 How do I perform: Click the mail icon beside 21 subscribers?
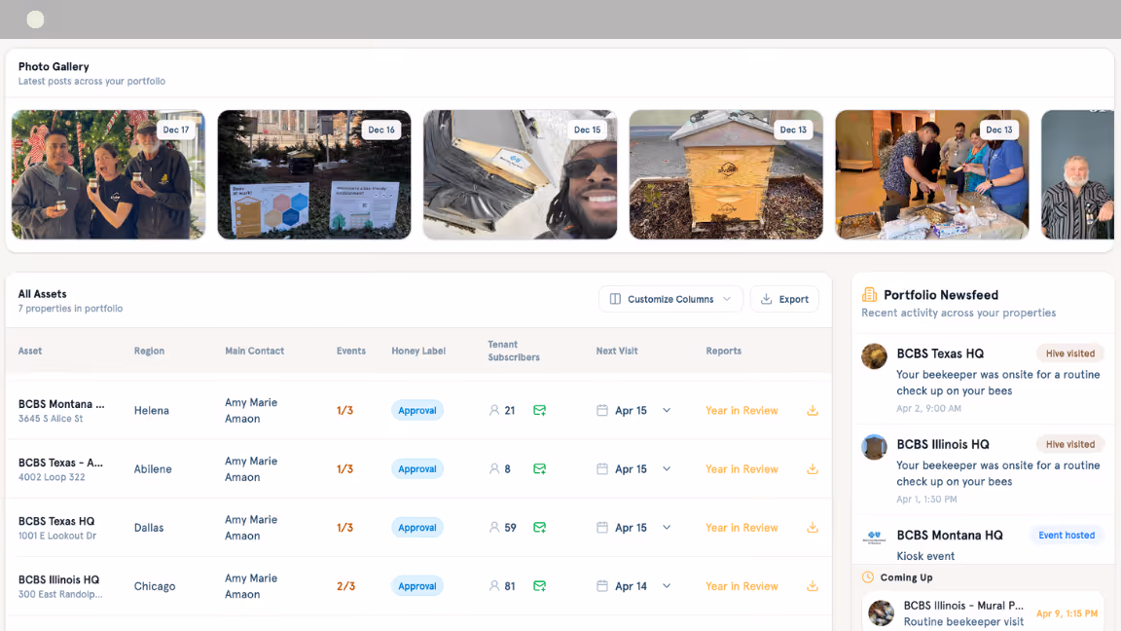tap(540, 411)
